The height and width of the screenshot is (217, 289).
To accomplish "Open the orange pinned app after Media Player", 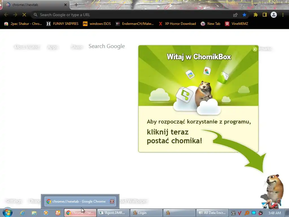I will click(58, 213).
